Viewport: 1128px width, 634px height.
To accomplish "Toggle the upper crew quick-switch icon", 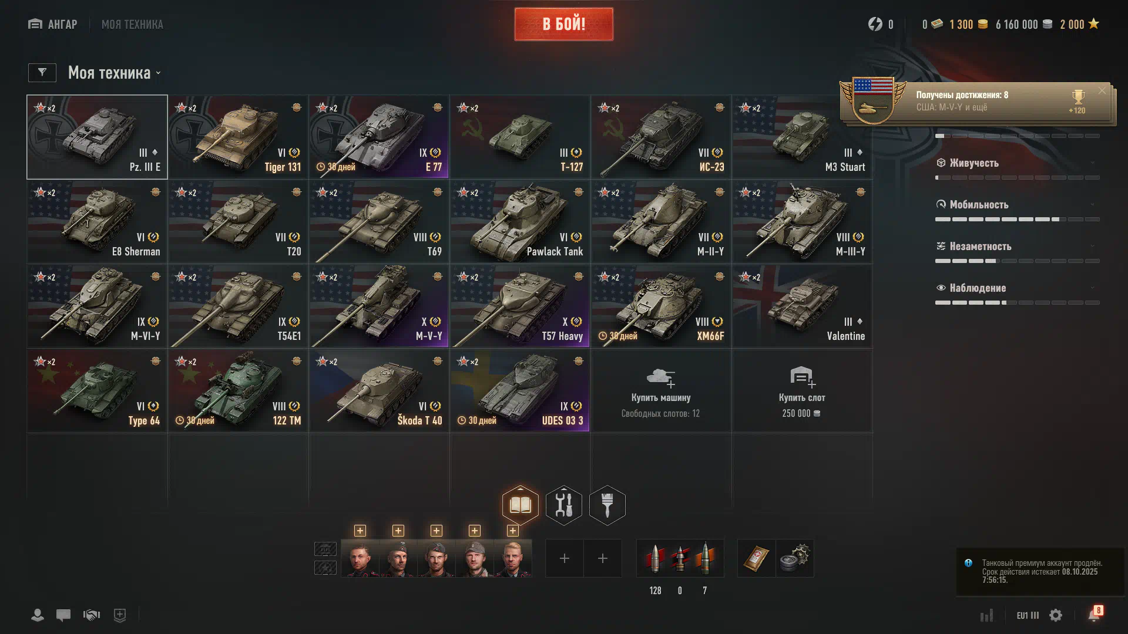I will (x=325, y=549).
